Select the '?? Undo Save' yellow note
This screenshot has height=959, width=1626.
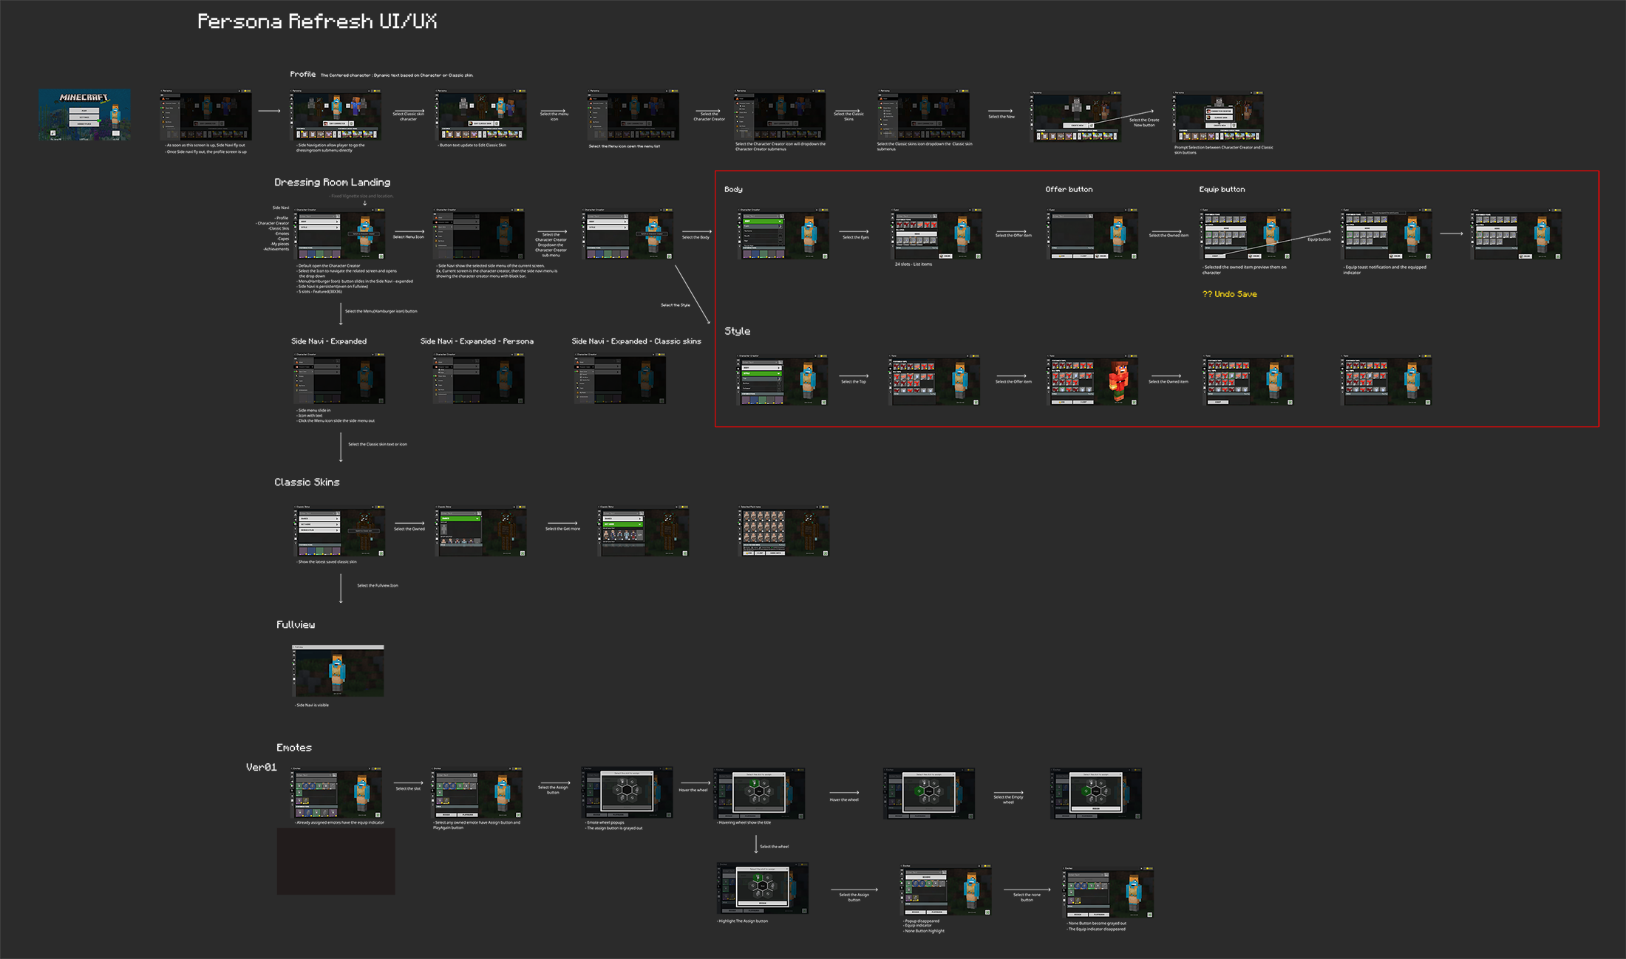(x=1229, y=294)
